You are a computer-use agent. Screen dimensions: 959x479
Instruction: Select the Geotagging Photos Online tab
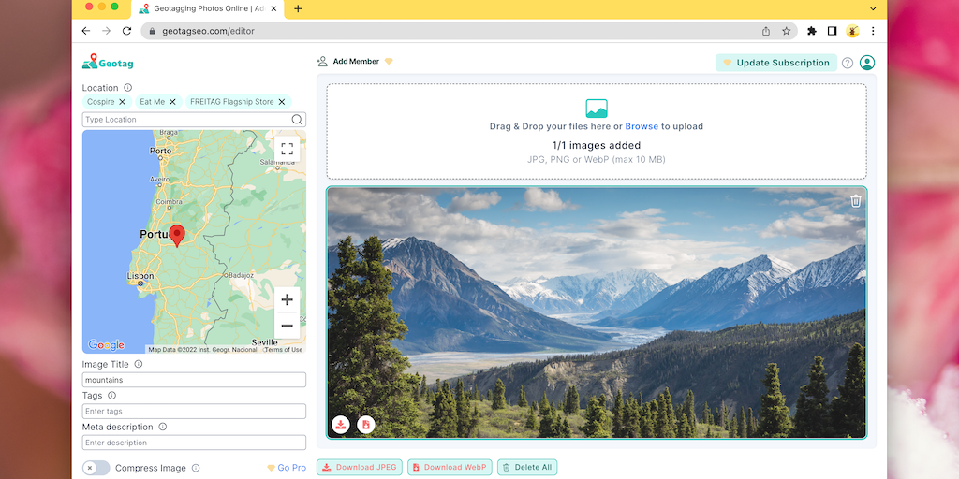click(x=208, y=9)
